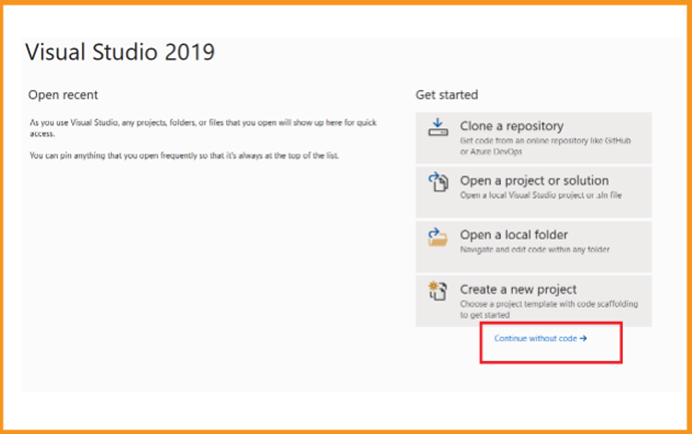Screen dimensions: 692x434
Task: Click the 'Get code from an online repository' description
Action: [545, 146]
